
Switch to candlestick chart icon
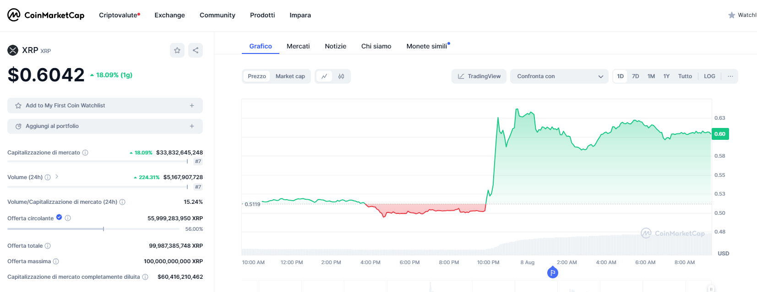pyautogui.click(x=341, y=76)
